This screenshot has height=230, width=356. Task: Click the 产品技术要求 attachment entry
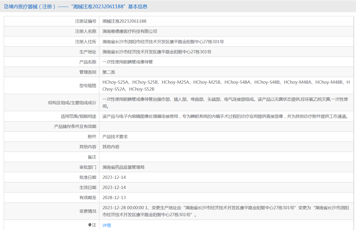115,137
